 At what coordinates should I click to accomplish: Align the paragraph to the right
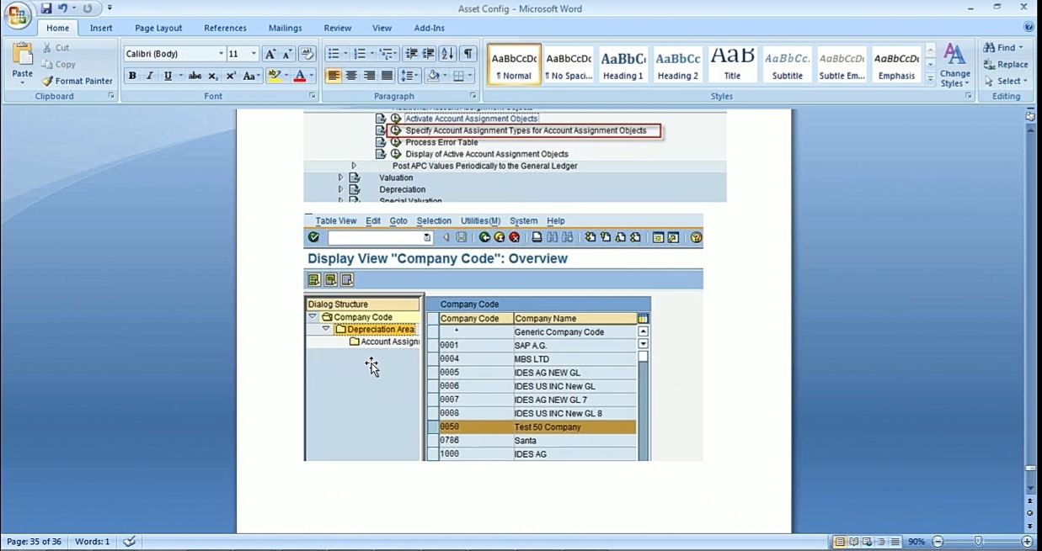click(369, 76)
